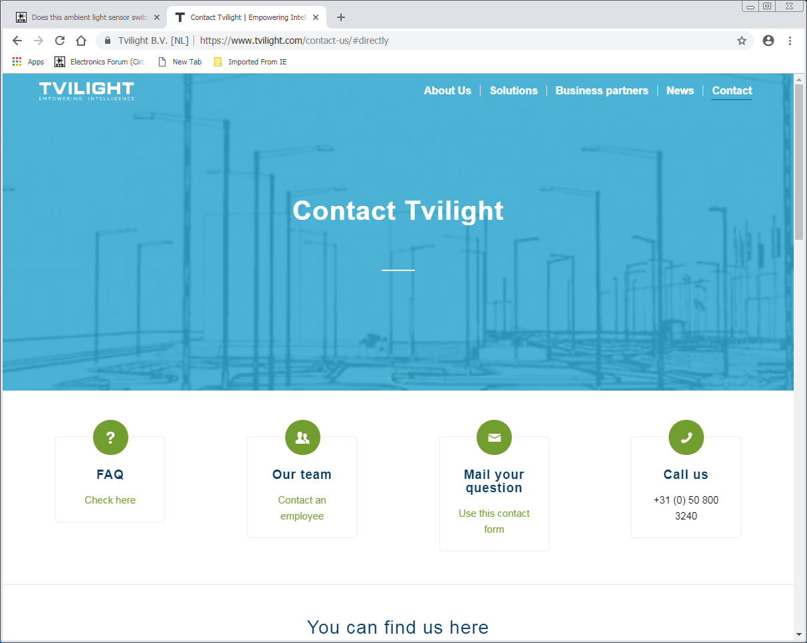Image resolution: width=807 pixels, height=643 pixels.
Task: Open the Use this contact form link
Action: click(x=494, y=521)
